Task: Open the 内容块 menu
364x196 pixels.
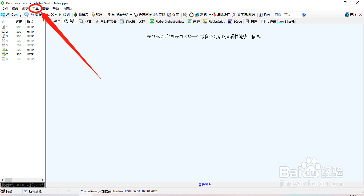Action: point(67,9)
